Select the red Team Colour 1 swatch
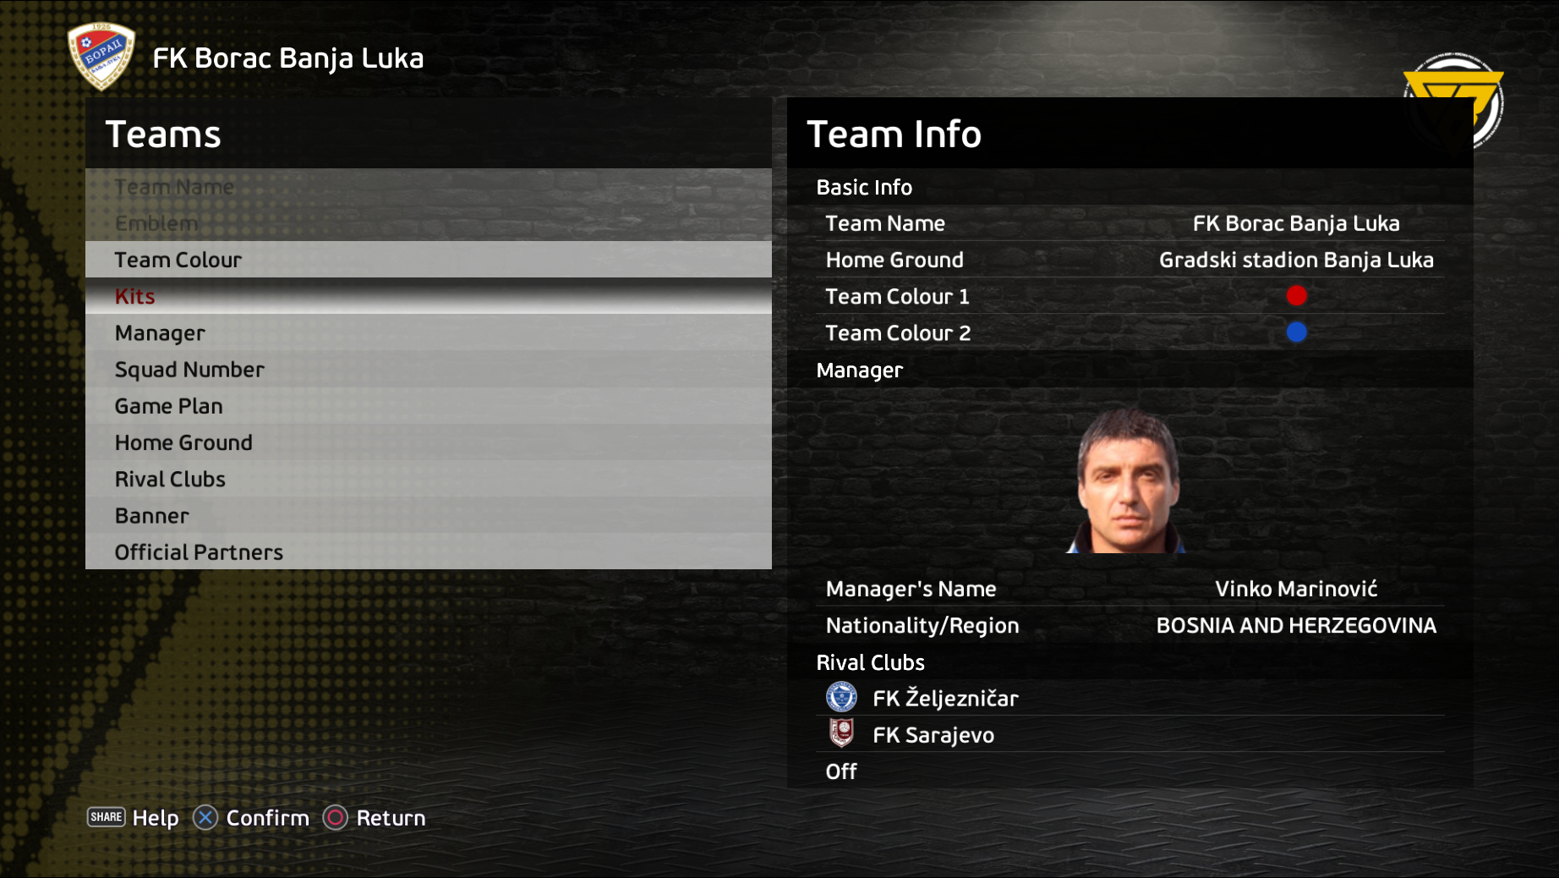The height and width of the screenshot is (878, 1559). 1296,296
